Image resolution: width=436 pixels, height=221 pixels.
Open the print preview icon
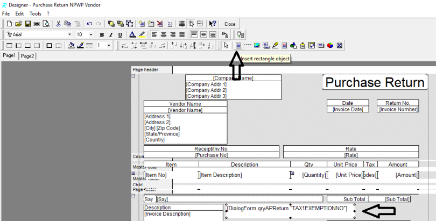[x=46, y=24]
